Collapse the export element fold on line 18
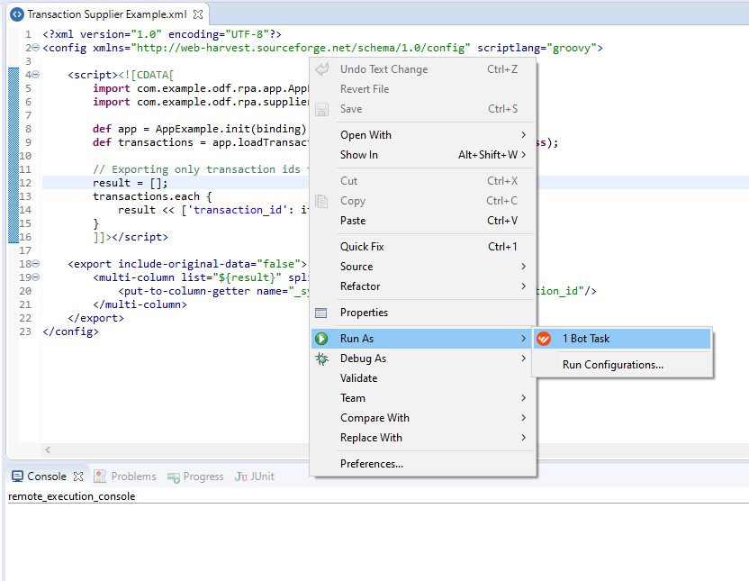The width and height of the screenshot is (749, 581). point(35,264)
